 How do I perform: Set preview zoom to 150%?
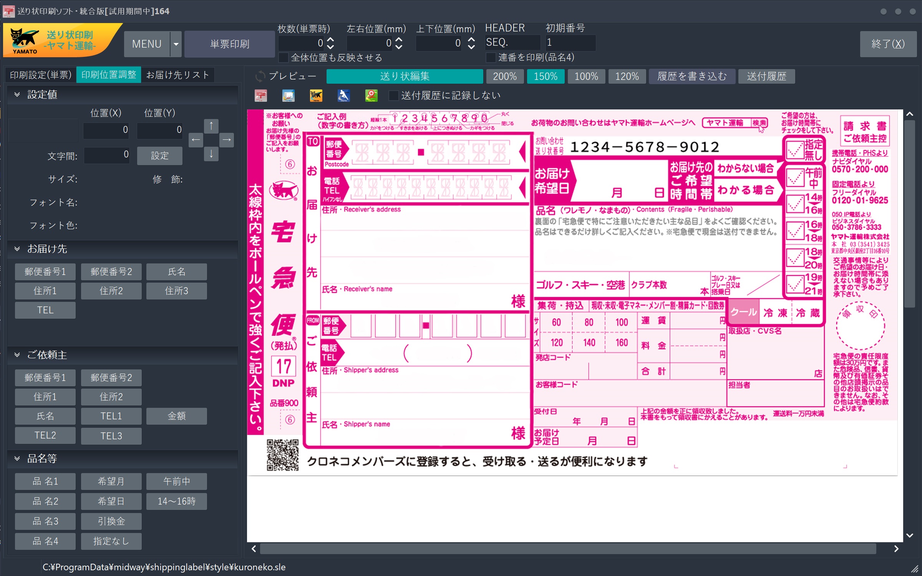[546, 76]
